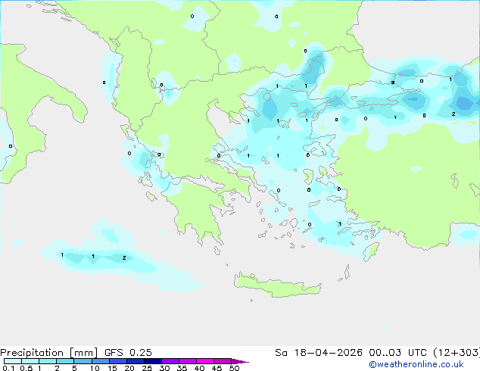The image size is (480, 371).
Task: Click the 15–20 mm blue legend swatch
Action: pyautogui.click(x=117, y=361)
